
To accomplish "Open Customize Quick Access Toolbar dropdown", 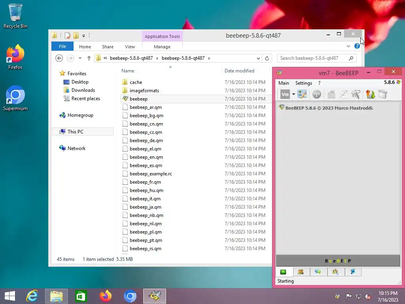I will click(x=84, y=36).
